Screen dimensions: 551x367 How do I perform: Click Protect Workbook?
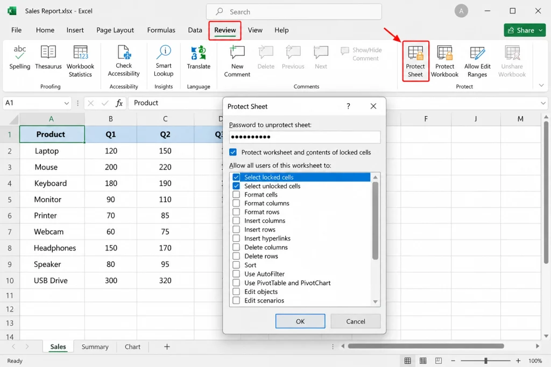pyautogui.click(x=444, y=61)
